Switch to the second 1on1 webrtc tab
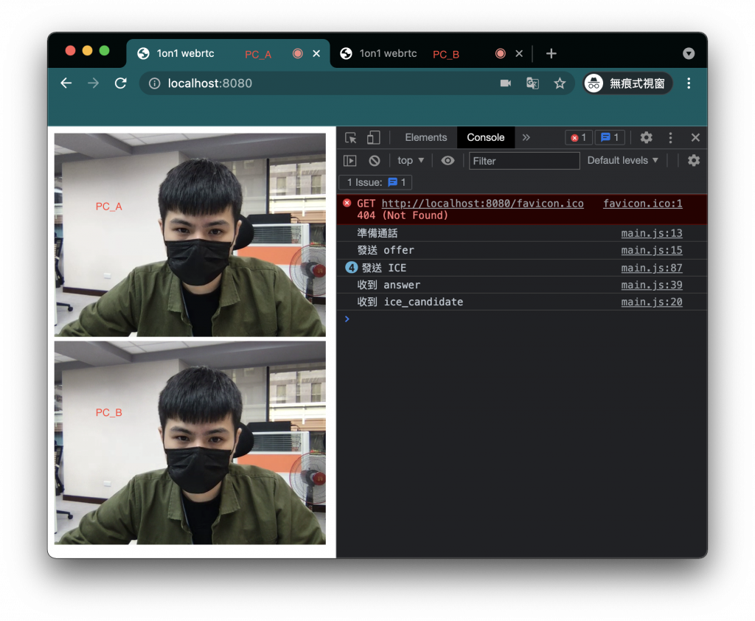The width and height of the screenshot is (755, 621). tap(431, 54)
